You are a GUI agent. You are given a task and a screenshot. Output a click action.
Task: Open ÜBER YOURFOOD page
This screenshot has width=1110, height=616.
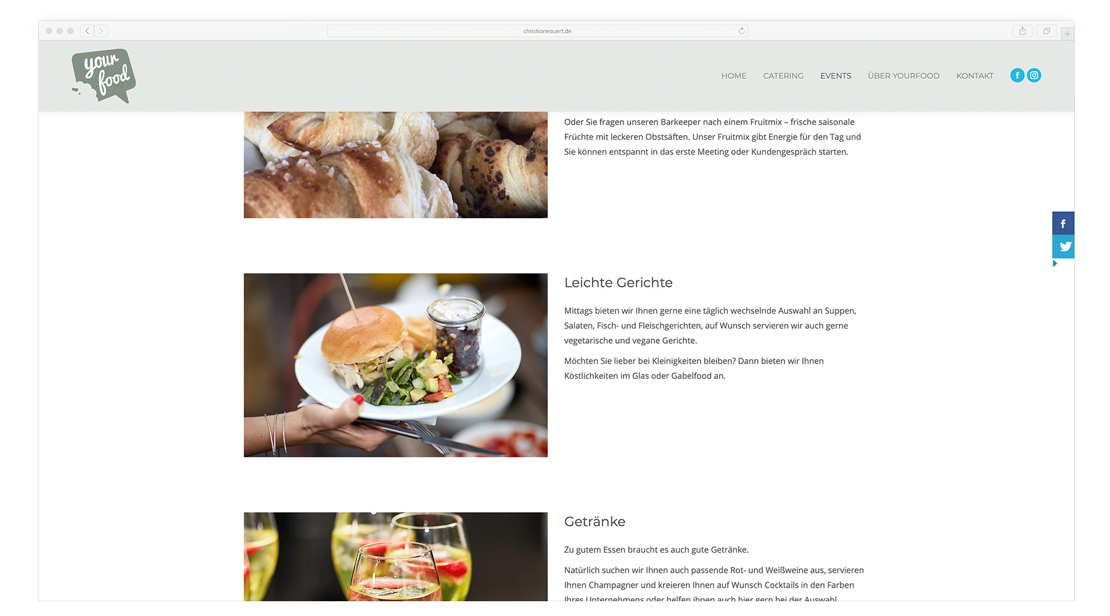point(903,76)
